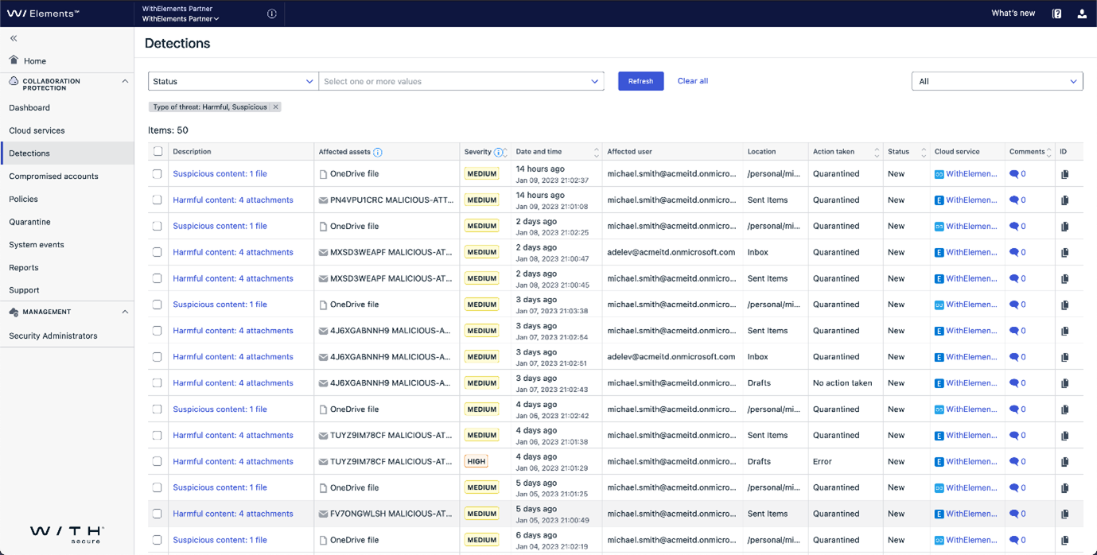The width and height of the screenshot is (1097, 555).
Task: Click the info icon beside WithElements Partner
Action: [272, 14]
